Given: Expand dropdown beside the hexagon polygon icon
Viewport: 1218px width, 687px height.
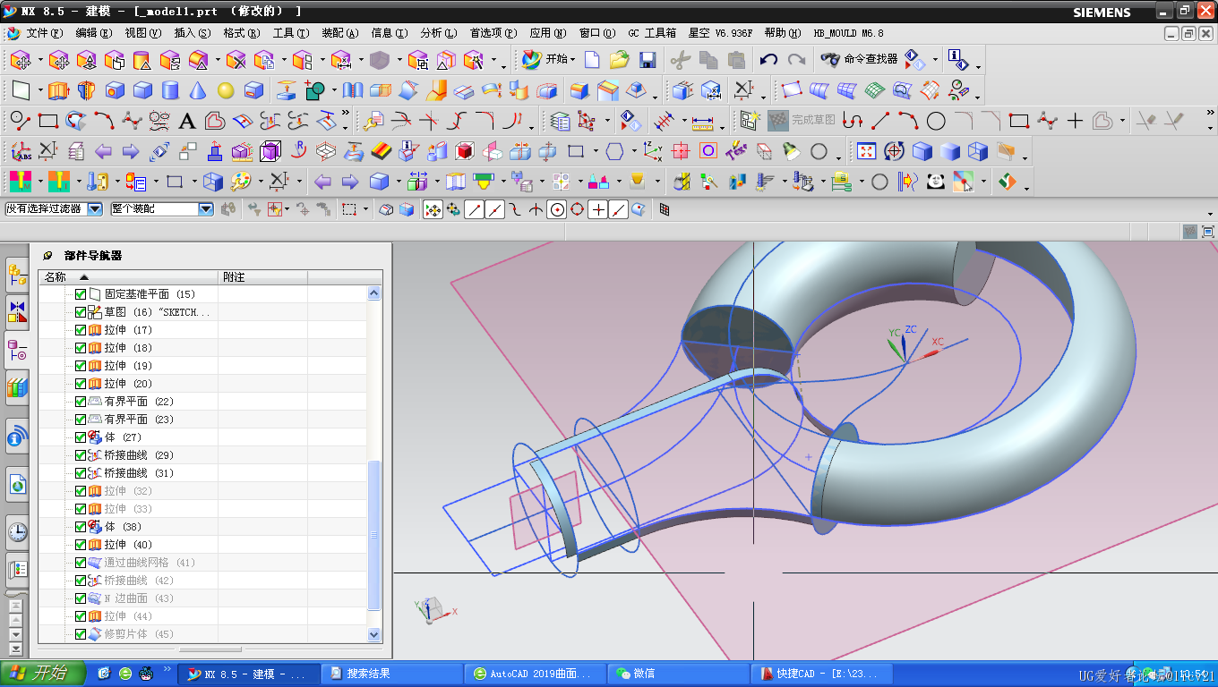Looking at the screenshot, I should [x=634, y=151].
